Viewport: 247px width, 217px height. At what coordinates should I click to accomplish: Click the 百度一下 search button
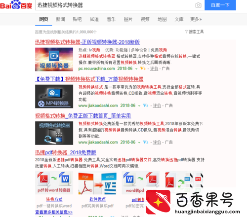tap(220, 5)
